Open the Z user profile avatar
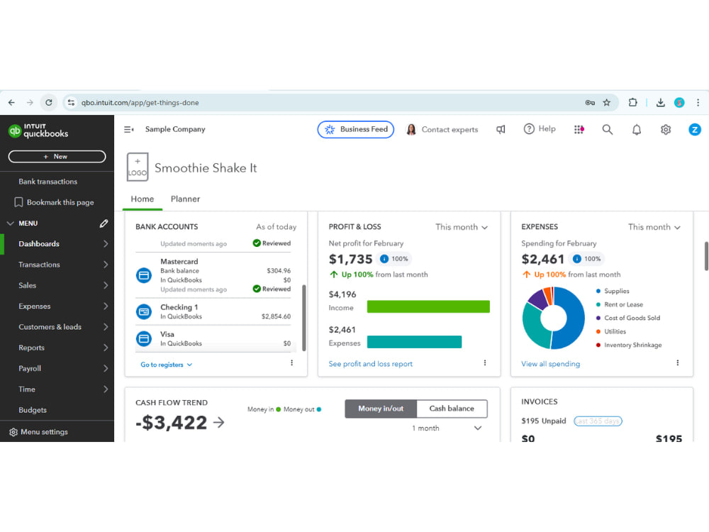 point(695,130)
